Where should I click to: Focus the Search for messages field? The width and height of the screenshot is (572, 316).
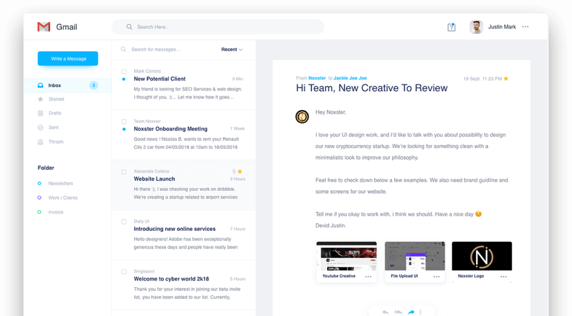(156, 49)
